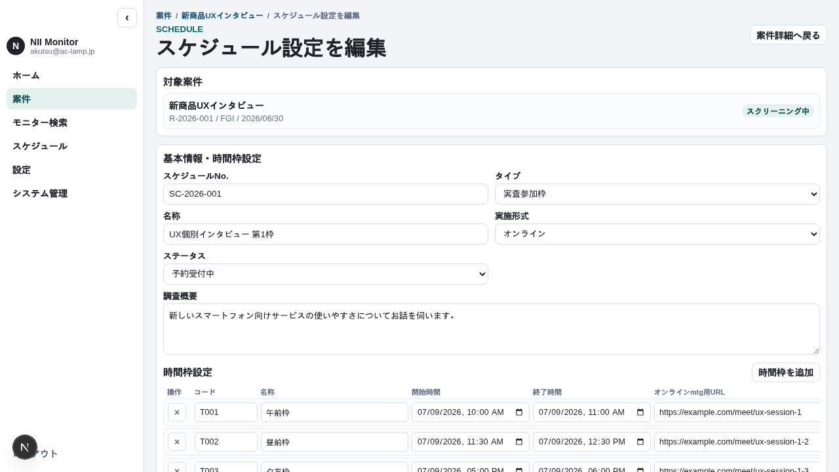Click the 名称 field with UX個別インタビュー 第1枠
Image resolution: width=839 pixels, height=472 pixels.
pos(326,234)
